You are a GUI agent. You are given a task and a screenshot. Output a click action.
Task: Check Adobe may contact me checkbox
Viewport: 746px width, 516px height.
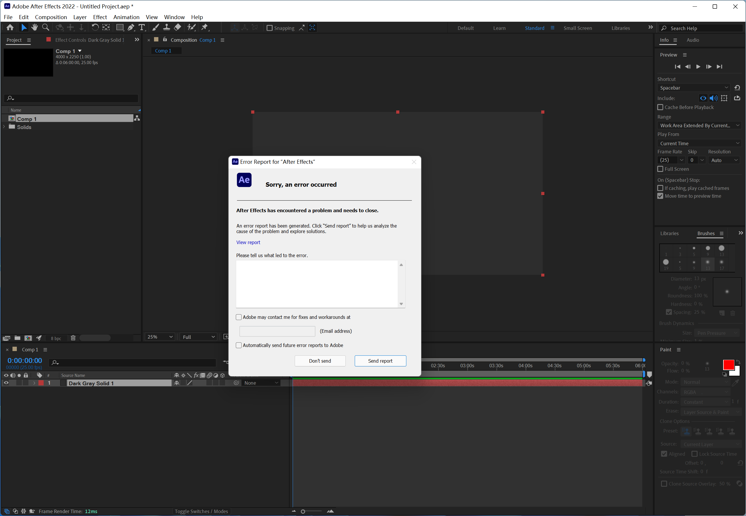coord(239,317)
